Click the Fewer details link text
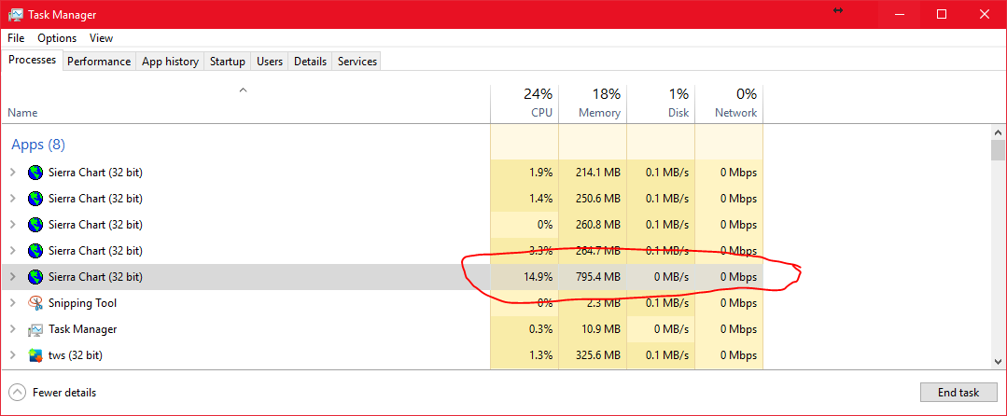Screen dimensions: 1007x416 (64, 393)
